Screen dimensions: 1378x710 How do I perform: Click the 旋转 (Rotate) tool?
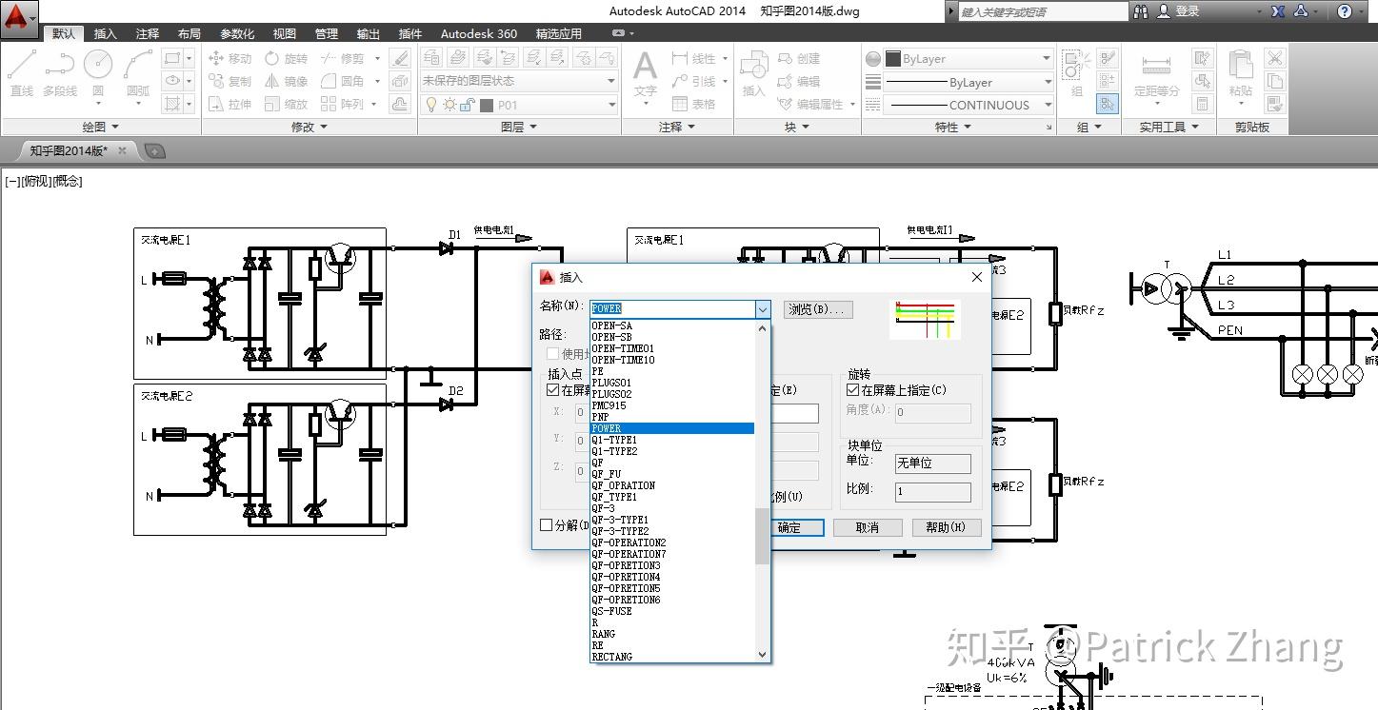[x=286, y=58]
